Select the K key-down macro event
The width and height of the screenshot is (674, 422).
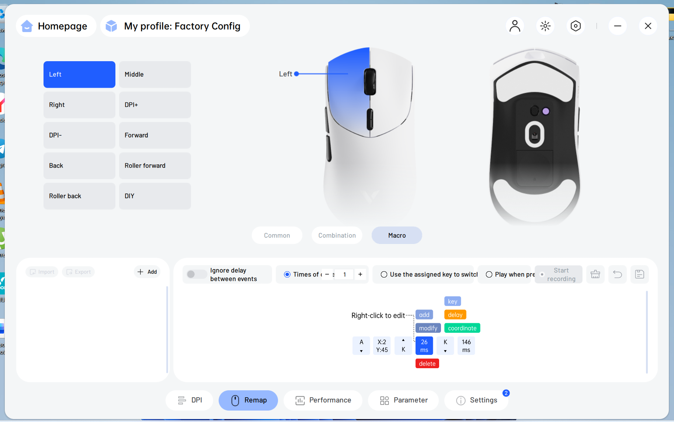(445, 346)
